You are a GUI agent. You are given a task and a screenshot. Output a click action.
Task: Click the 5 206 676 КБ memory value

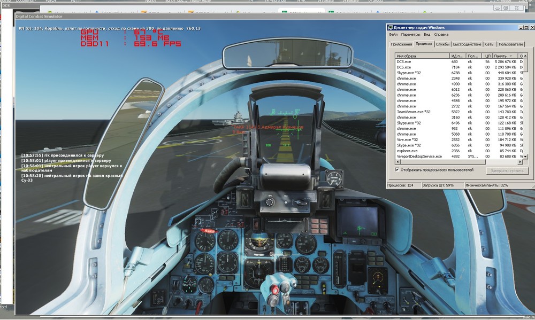pos(506,61)
